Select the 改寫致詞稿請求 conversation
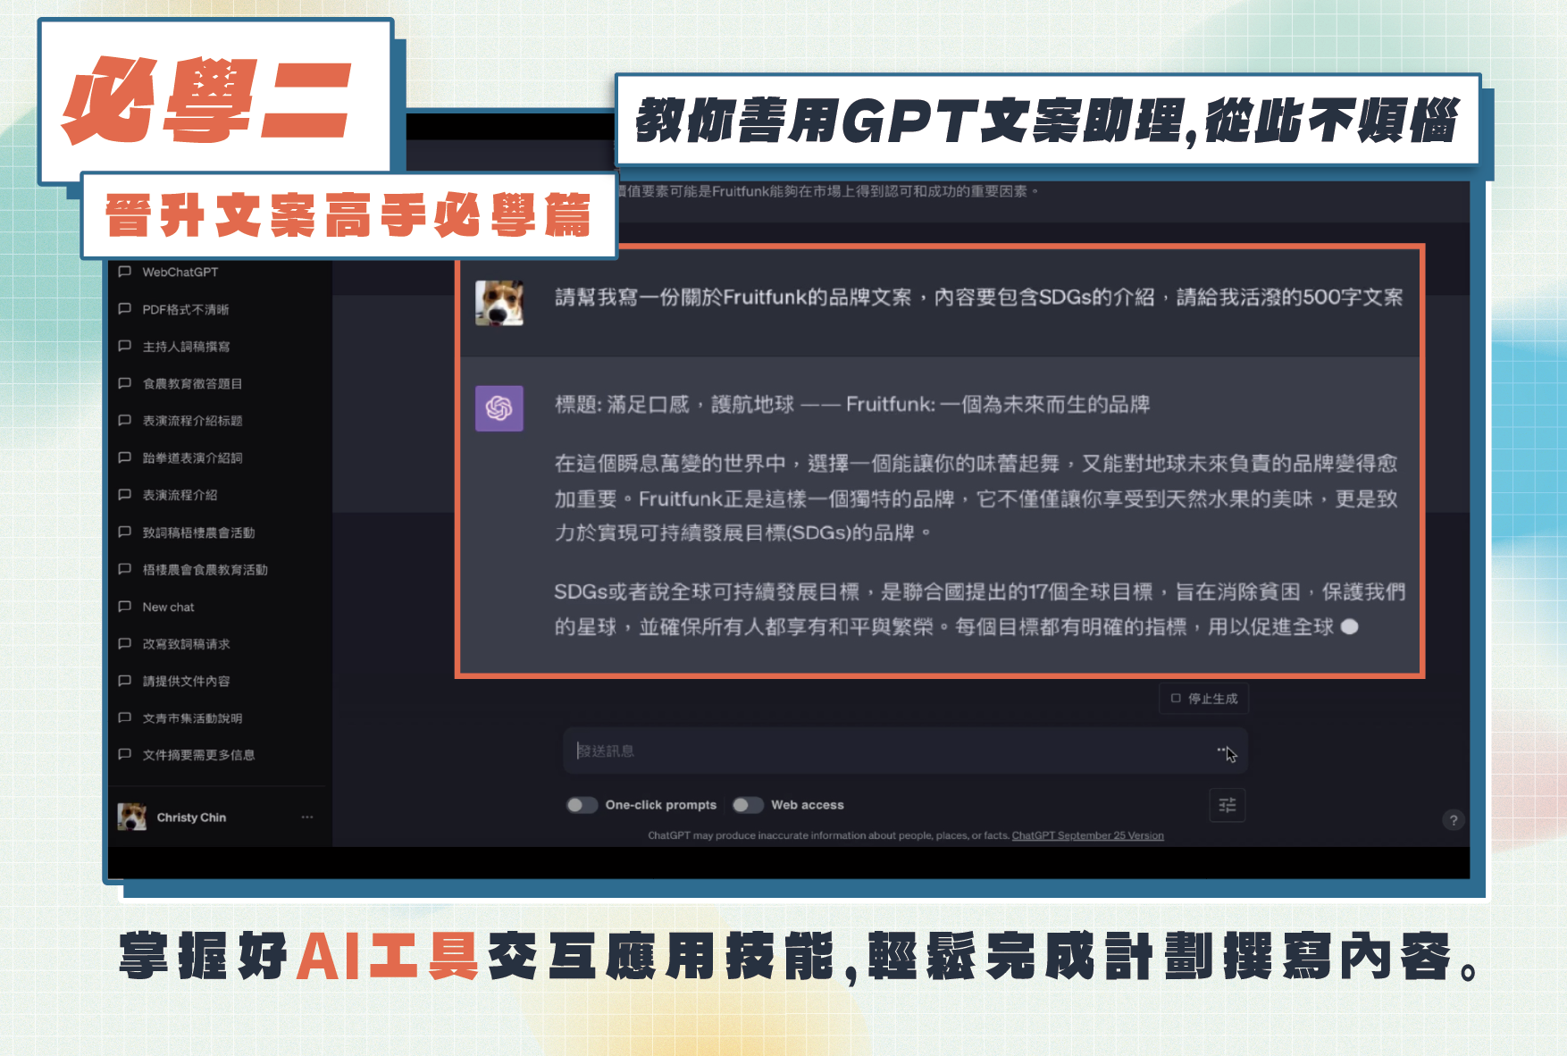Image resolution: width=1567 pixels, height=1056 pixels. tap(186, 644)
